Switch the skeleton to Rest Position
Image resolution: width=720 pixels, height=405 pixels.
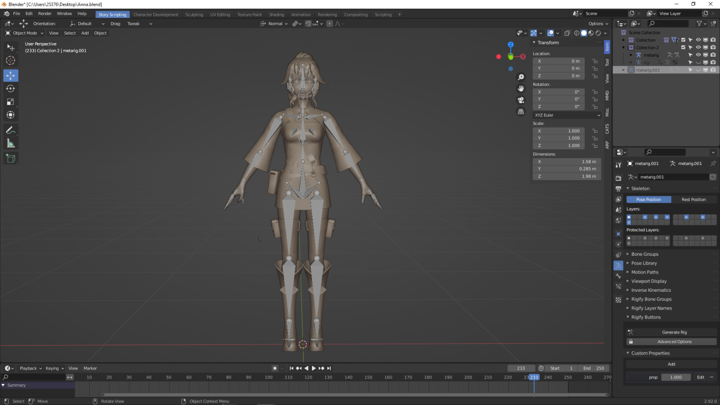[x=694, y=200]
